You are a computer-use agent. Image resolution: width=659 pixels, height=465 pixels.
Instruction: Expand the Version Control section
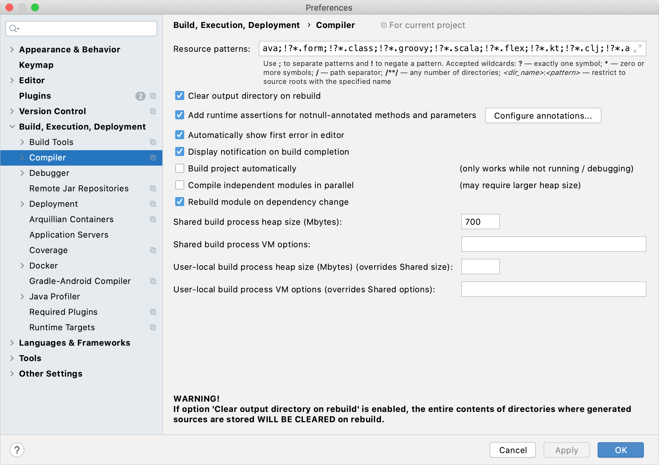[x=12, y=111]
